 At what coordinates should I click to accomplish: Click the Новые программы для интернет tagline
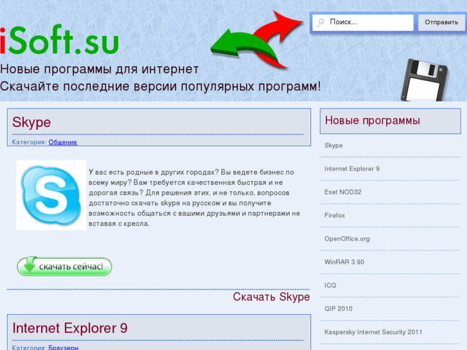coord(99,69)
